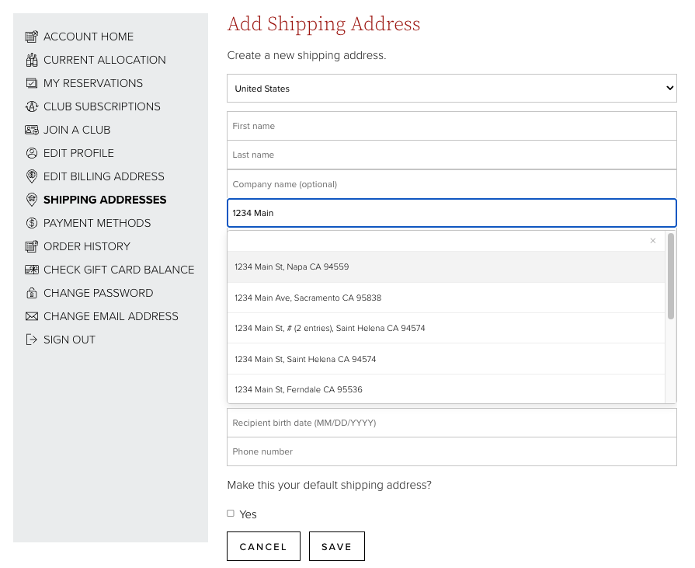The width and height of the screenshot is (695, 568).
Task: Open the United States country dropdown
Action: pos(451,89)
